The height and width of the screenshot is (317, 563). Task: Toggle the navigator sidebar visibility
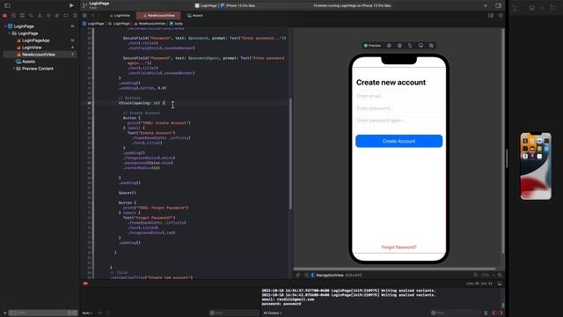[x=7, y=5]
